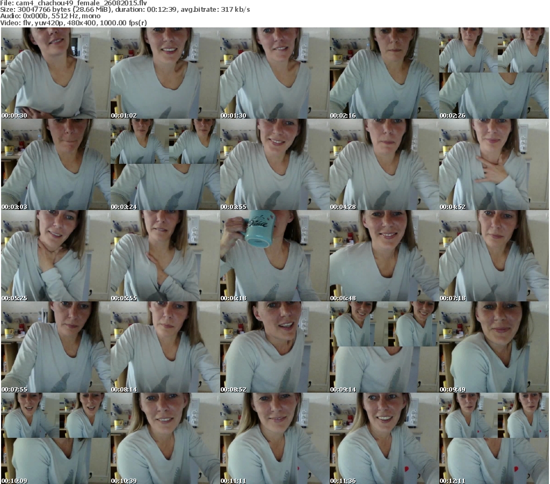This screenshot has height=484, width=550.
Task: Select the frame stamped 00:08:14
Action: [165, 347]
